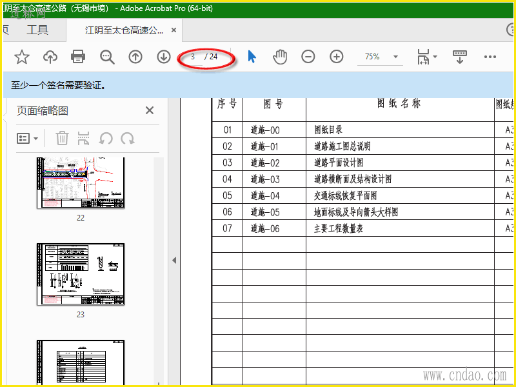Screen dimensions: 516x387
Task: Click the 道施-00 drawing number cell
Action: [x=275, y=130]
